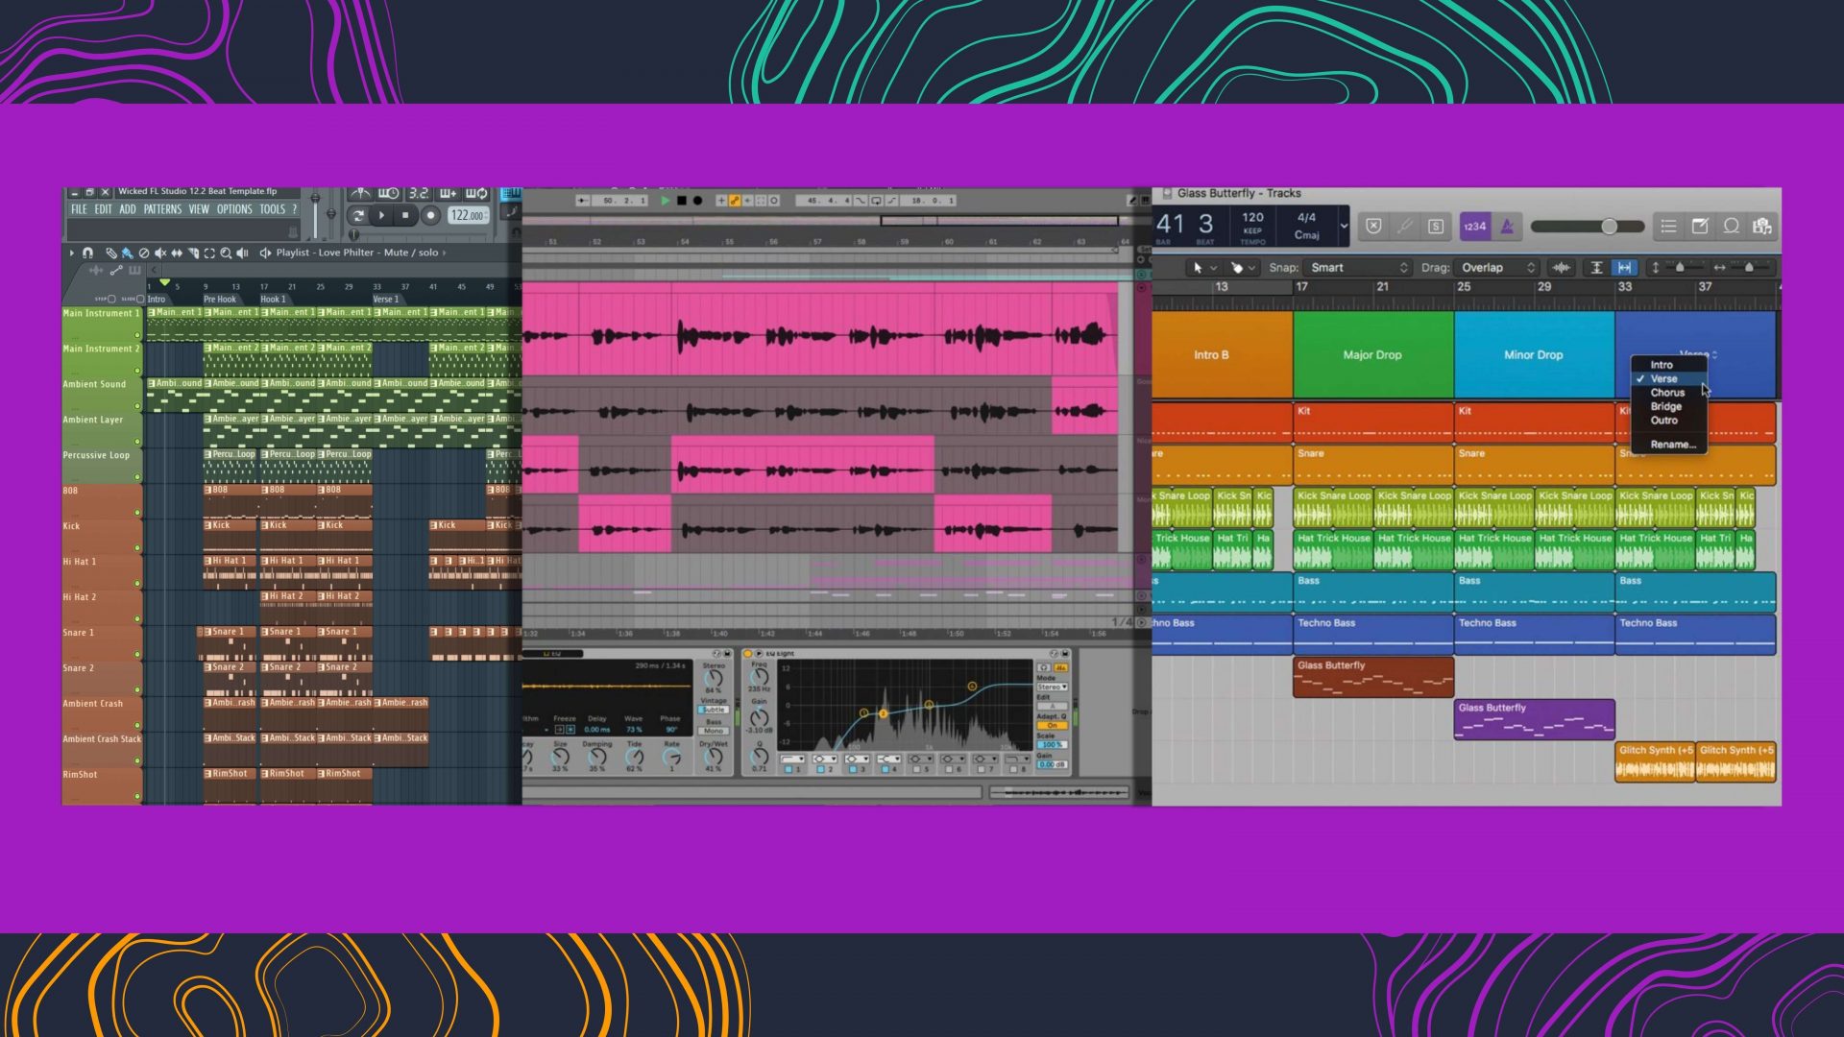Select Chorus from the section context menu
The height and width of the screenshot is (1037, 1844).
[1667, 393]
